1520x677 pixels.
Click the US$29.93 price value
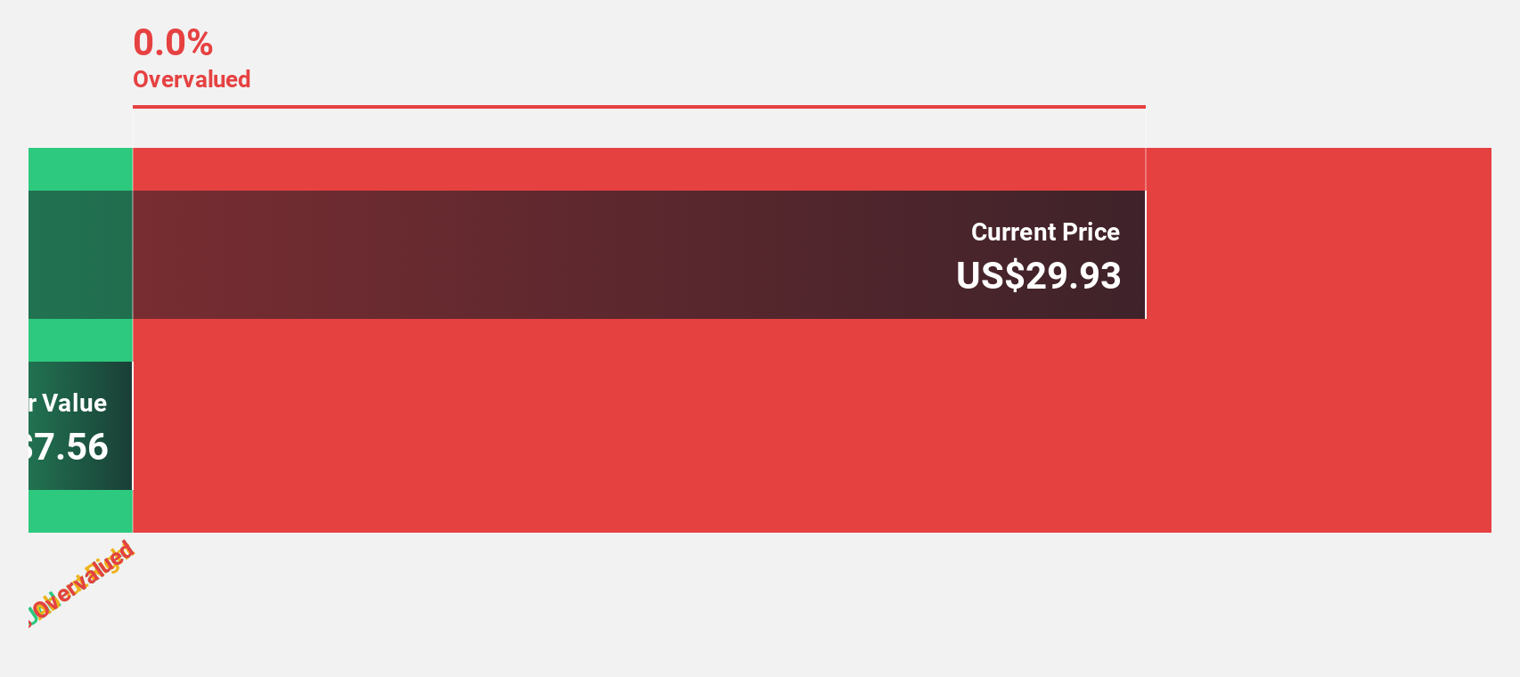1038,275
